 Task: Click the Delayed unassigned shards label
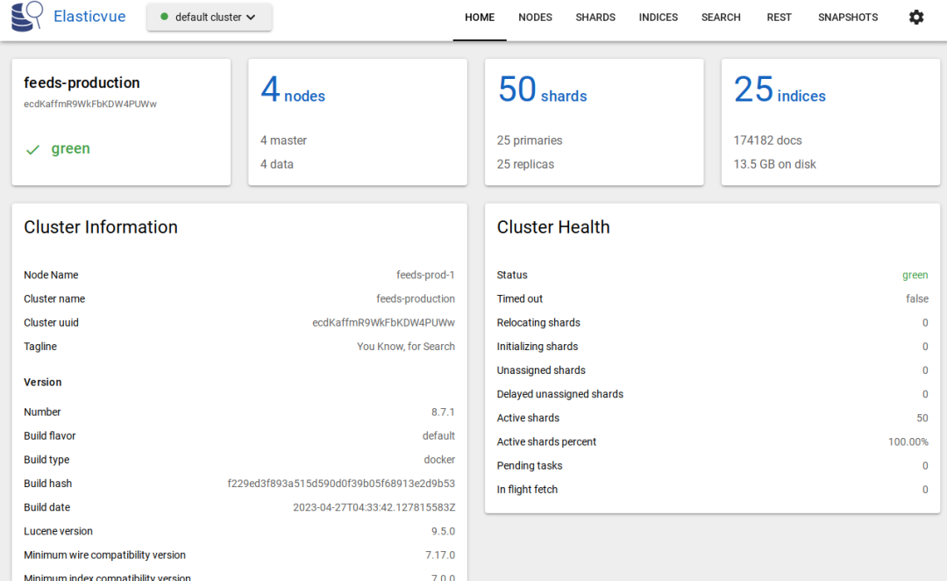point(559,394)
